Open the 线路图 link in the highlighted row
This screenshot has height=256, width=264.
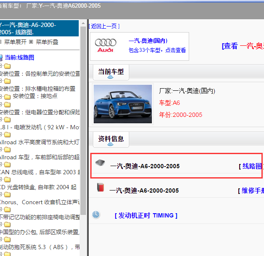[252, 166]
